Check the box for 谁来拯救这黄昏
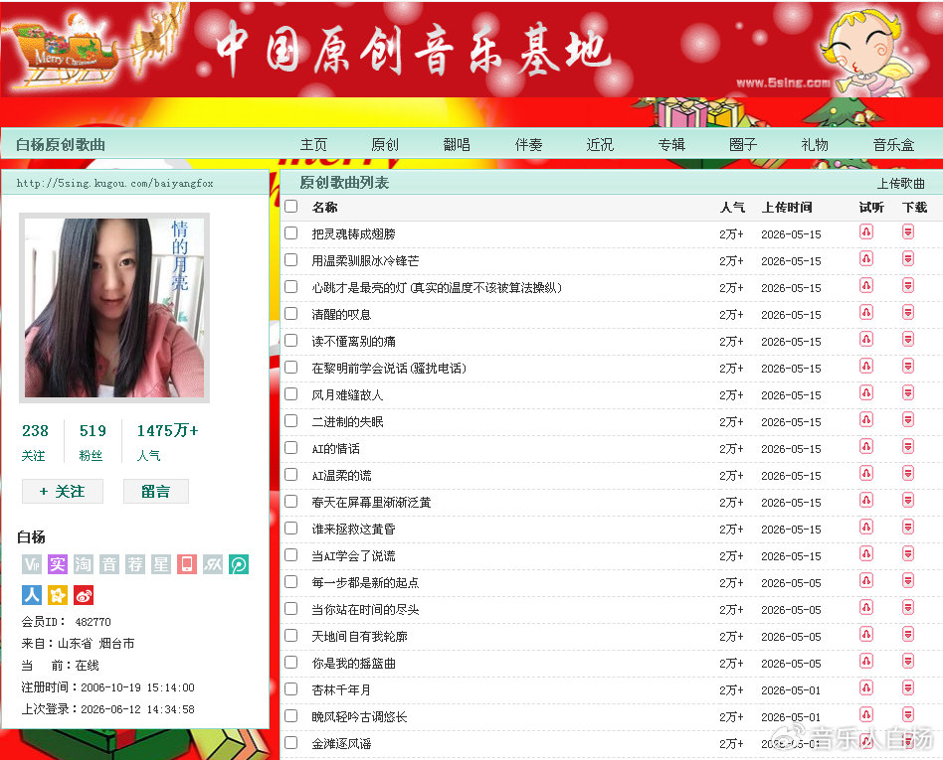This screenshot has height=760, width=943. 291,529
